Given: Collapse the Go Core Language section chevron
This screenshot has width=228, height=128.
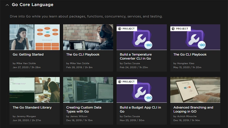Looking at the screenshot, I should [7, 5].
